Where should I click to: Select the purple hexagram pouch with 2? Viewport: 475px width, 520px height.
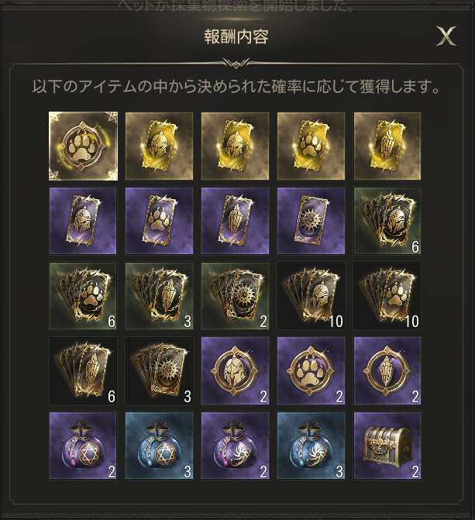tap(83, 446)
